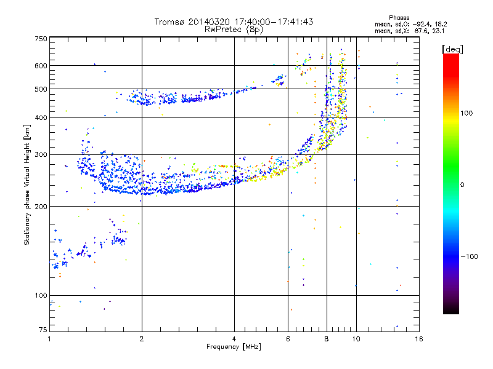This screenshot has width=493, height=369.
Task: Click the colorbar tick label '-100'
Action: [469, 256]
